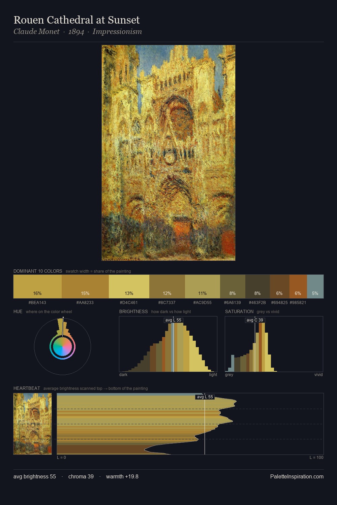This screenshot has width=337, height=505.
Task: Click the 'avg L 55' label in Brightness histogram
Action: 173,320
